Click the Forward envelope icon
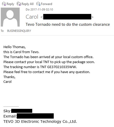Screen dimensions: 114x127 coord(38,4)
